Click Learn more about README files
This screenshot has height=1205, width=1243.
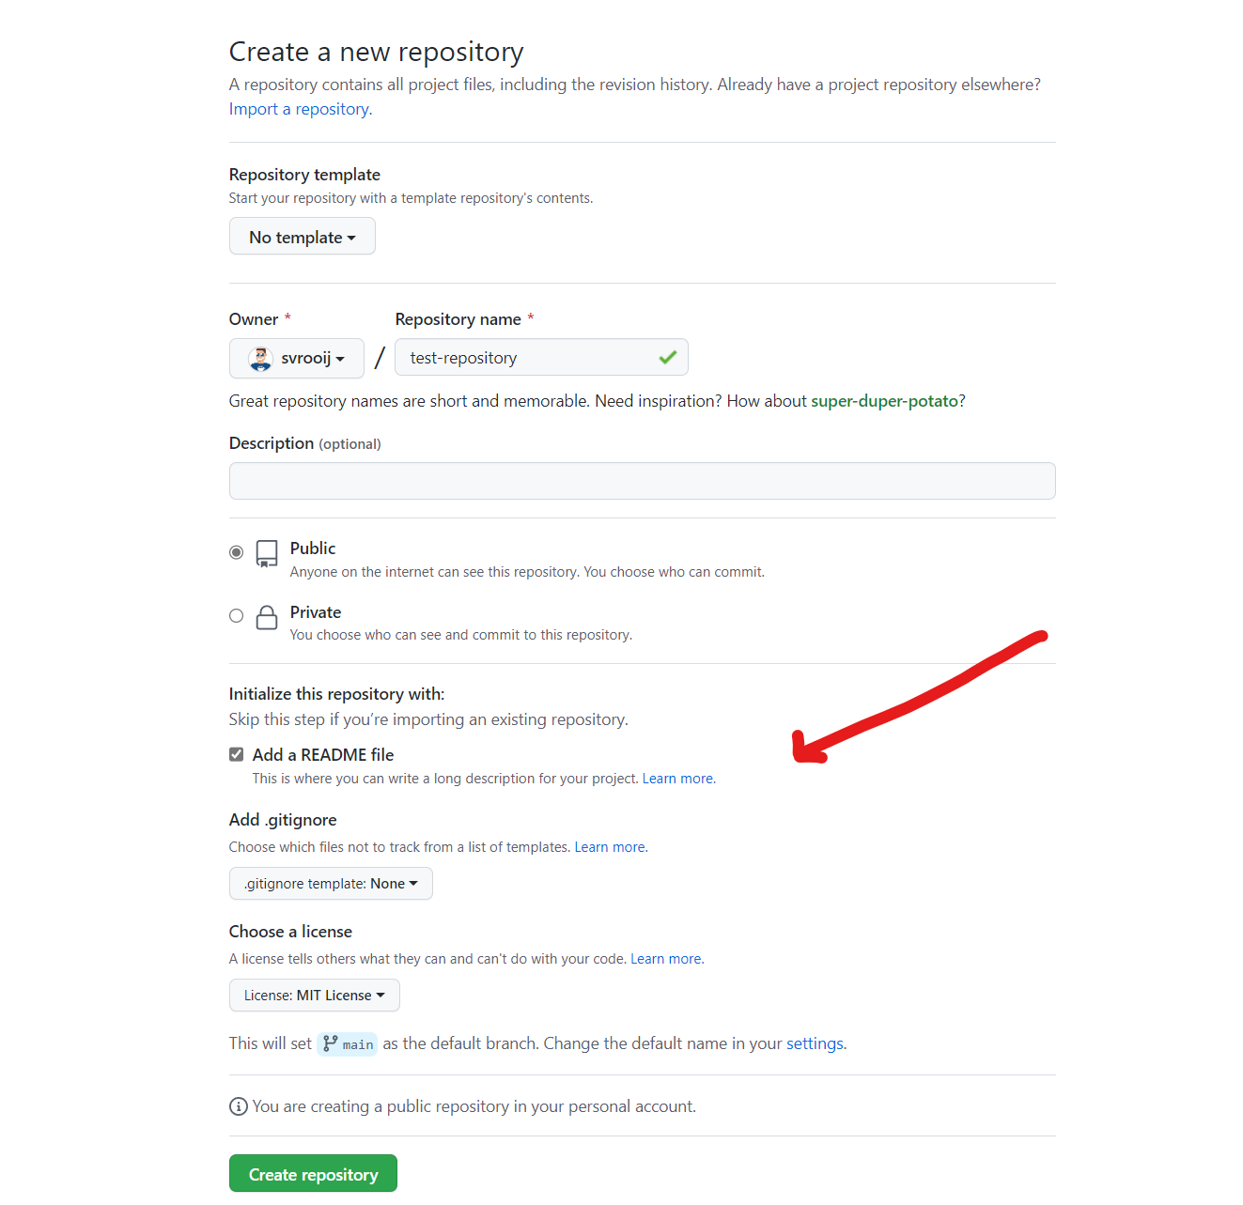676,778
